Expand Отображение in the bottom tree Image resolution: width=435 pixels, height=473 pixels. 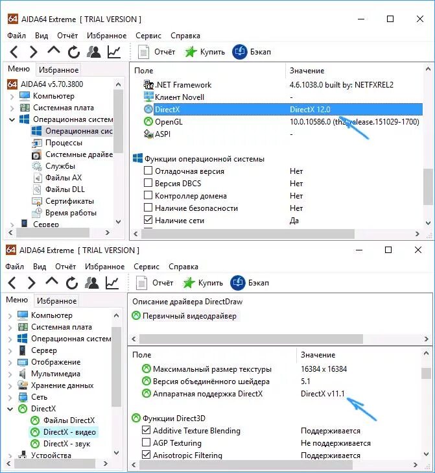(10, 363)
